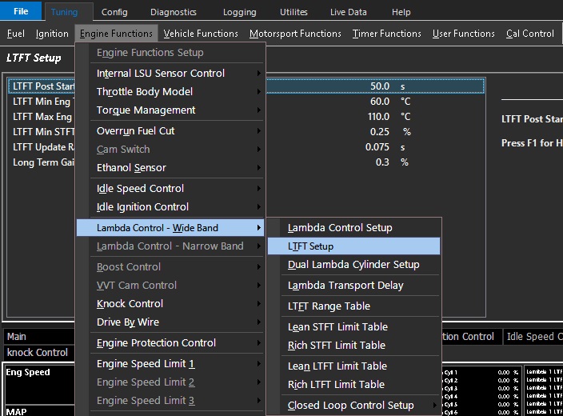Expand Ethanol Sensor submenu
Screen dimensions: 563x416
(170, 168)
